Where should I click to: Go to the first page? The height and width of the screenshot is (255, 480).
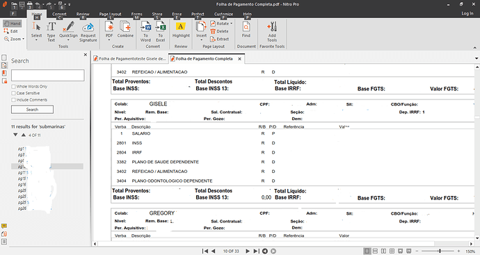pos(205,251)
